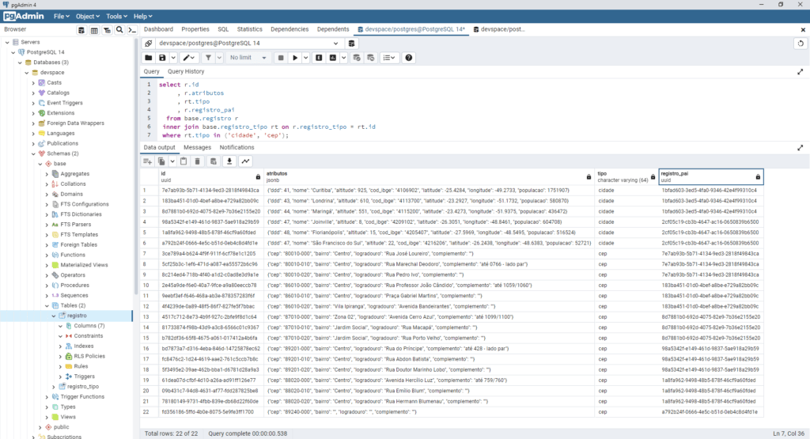Open file using the folder toolbar icon

point(148,58)
